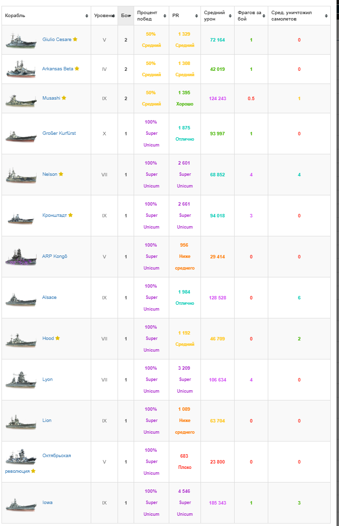Open the Iowa ship link
Viewport: 339px width, 526px height.
click(x=47, y=503)
